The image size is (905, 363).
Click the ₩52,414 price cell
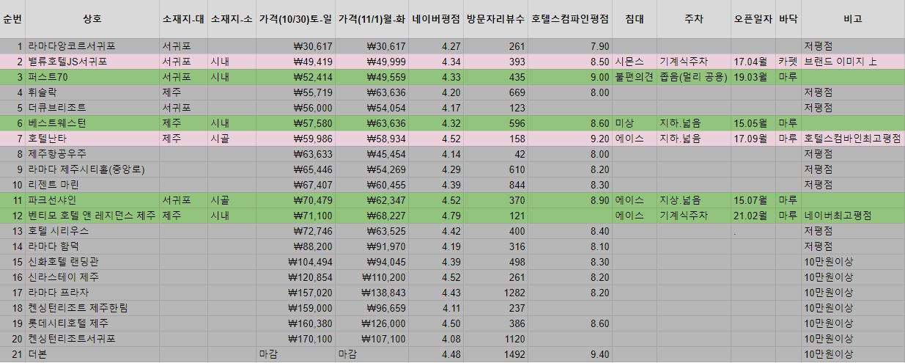coord(295,77)
